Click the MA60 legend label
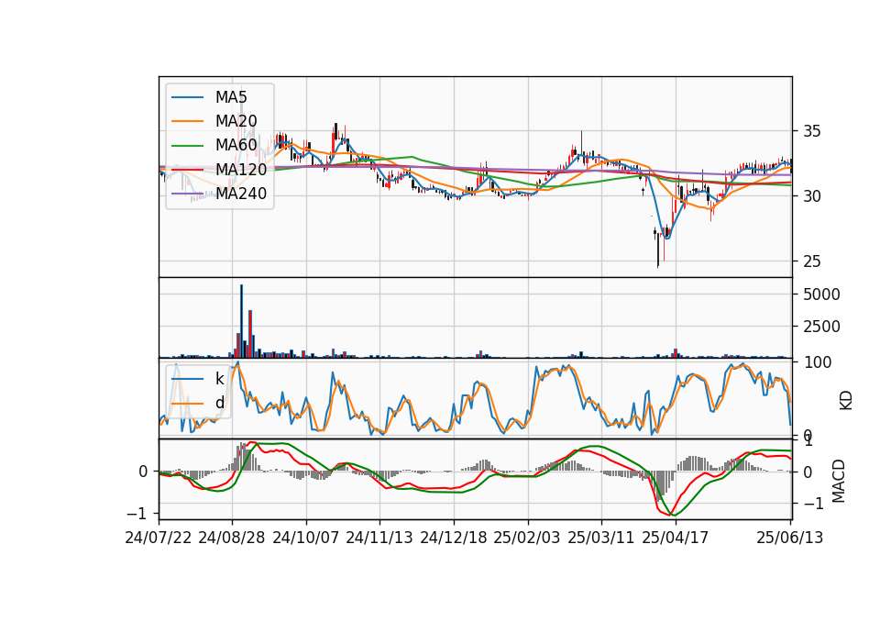880x633 pixels. coord(236,145)
